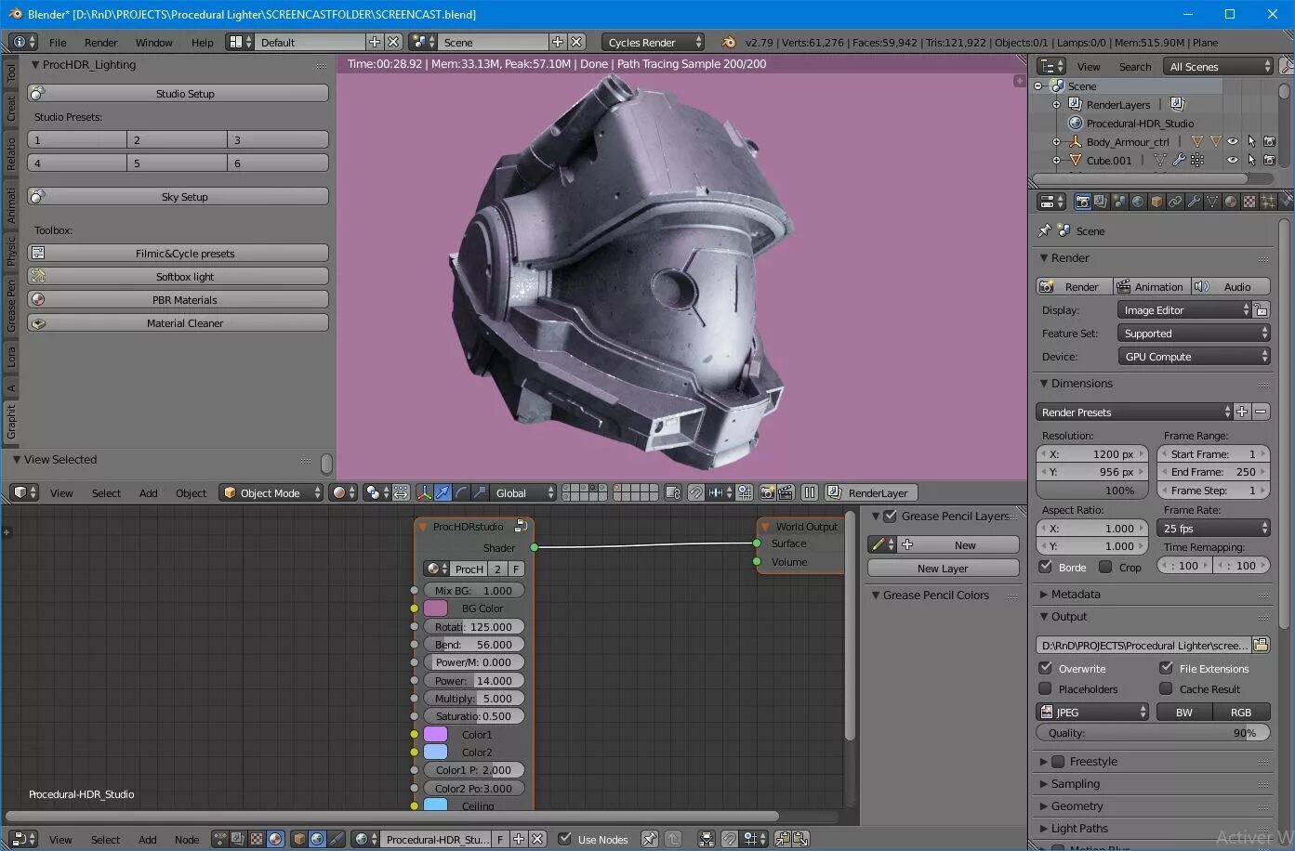Open the Node menu in node editor
This screenshot has height=851, width=1295.
pos(187,840)
